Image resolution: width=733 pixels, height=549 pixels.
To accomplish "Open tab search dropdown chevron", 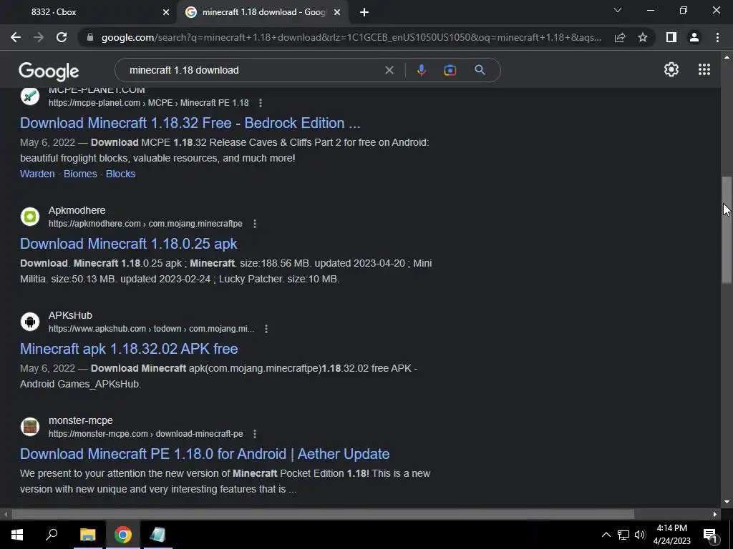I will tap(618, 10).
